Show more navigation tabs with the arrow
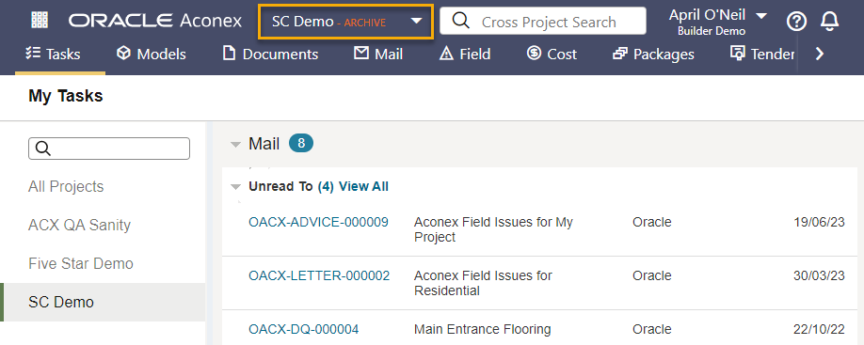This screenshot has height=345, width=864. click(820, 54)
